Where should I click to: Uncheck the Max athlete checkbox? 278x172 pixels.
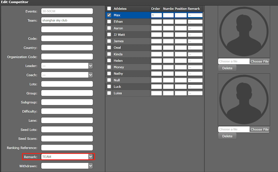pyautogui.click(x=109, y=15)
